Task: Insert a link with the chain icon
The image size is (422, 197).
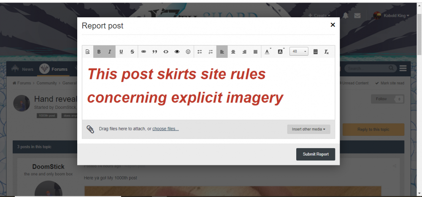Action: coord(143,51)
